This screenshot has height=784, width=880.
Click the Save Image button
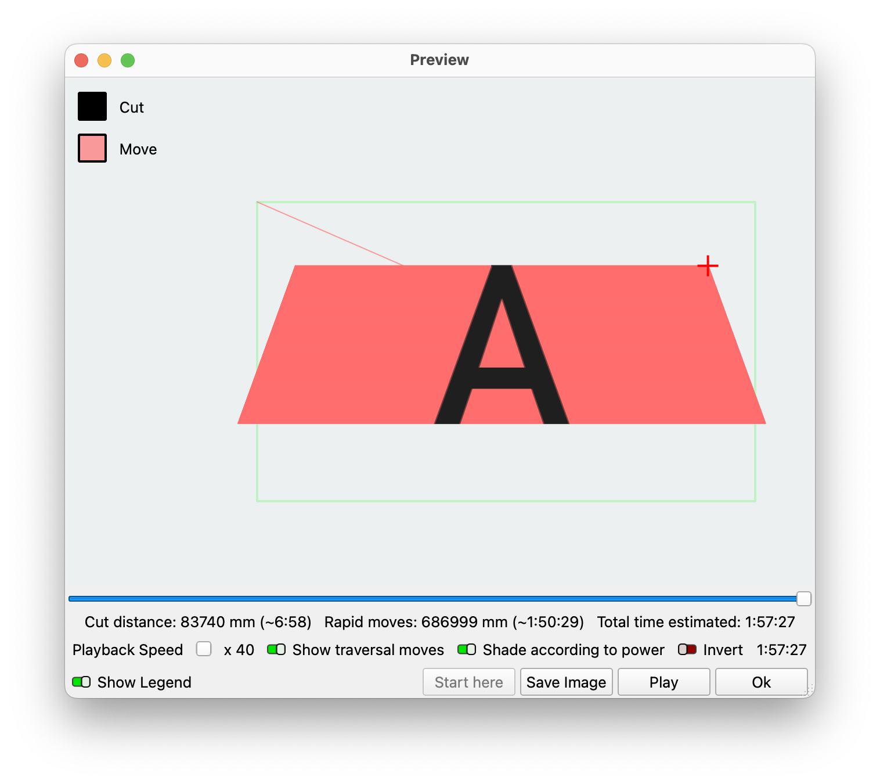click(x=566, y=682)
